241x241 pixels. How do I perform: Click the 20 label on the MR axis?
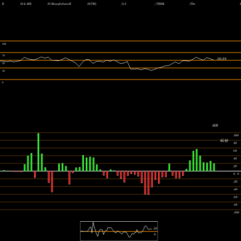coord(235,166)
